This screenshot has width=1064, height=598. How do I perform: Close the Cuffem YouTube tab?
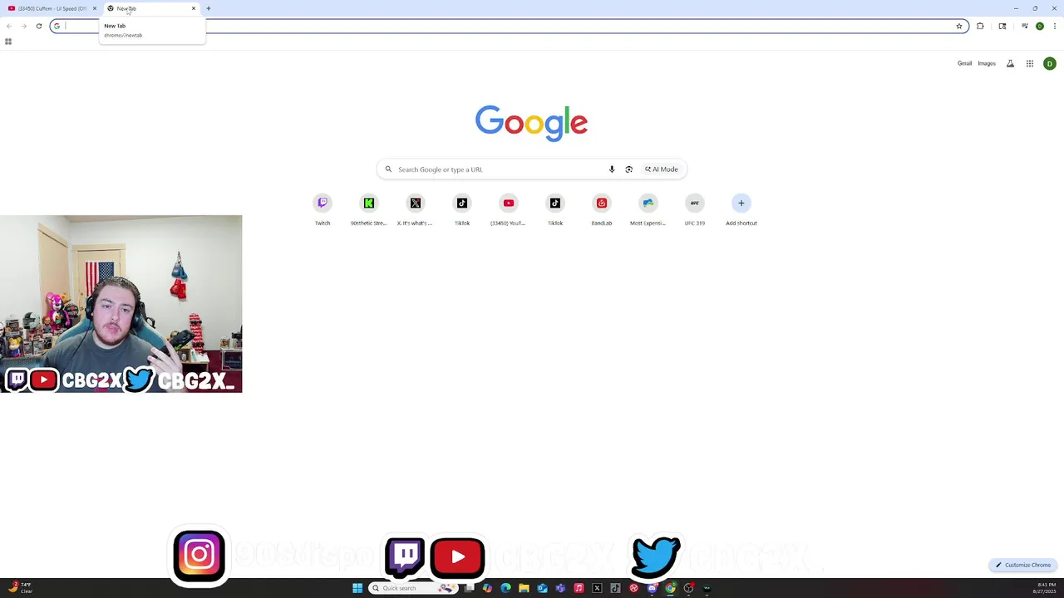coord(95,8)
